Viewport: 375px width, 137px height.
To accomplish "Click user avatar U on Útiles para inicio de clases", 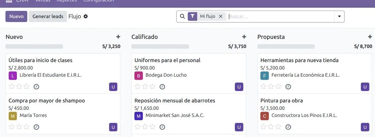I will click(x=113, y=87).
